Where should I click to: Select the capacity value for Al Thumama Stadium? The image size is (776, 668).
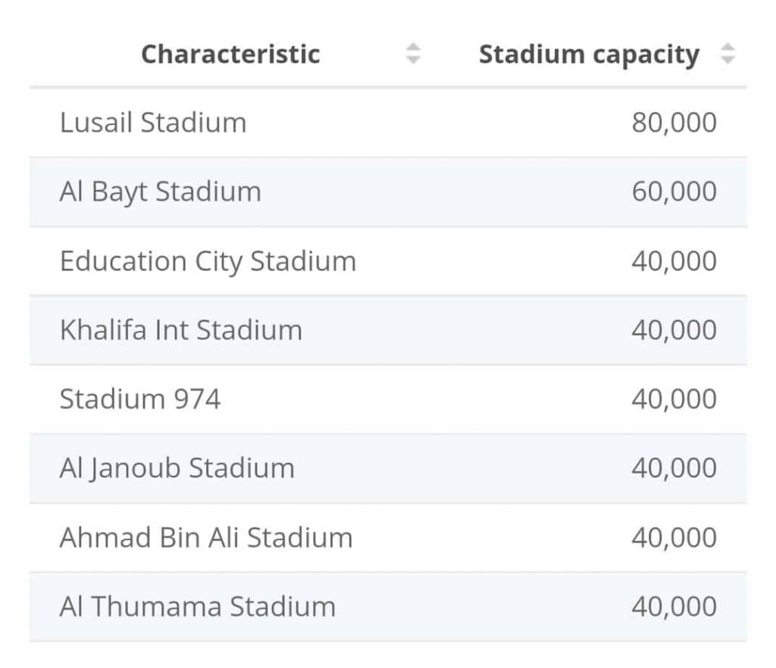coord(674,607)
